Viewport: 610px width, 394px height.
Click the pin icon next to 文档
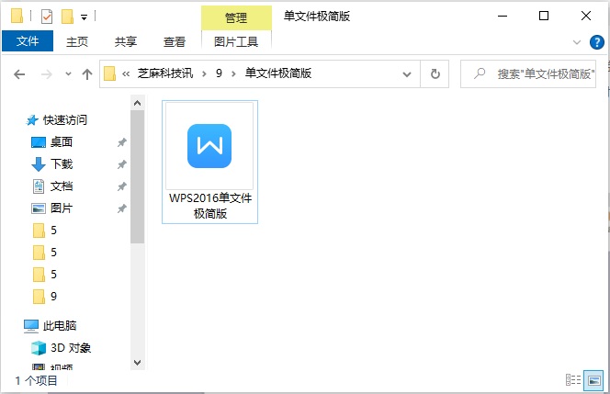tap(122, 187)
